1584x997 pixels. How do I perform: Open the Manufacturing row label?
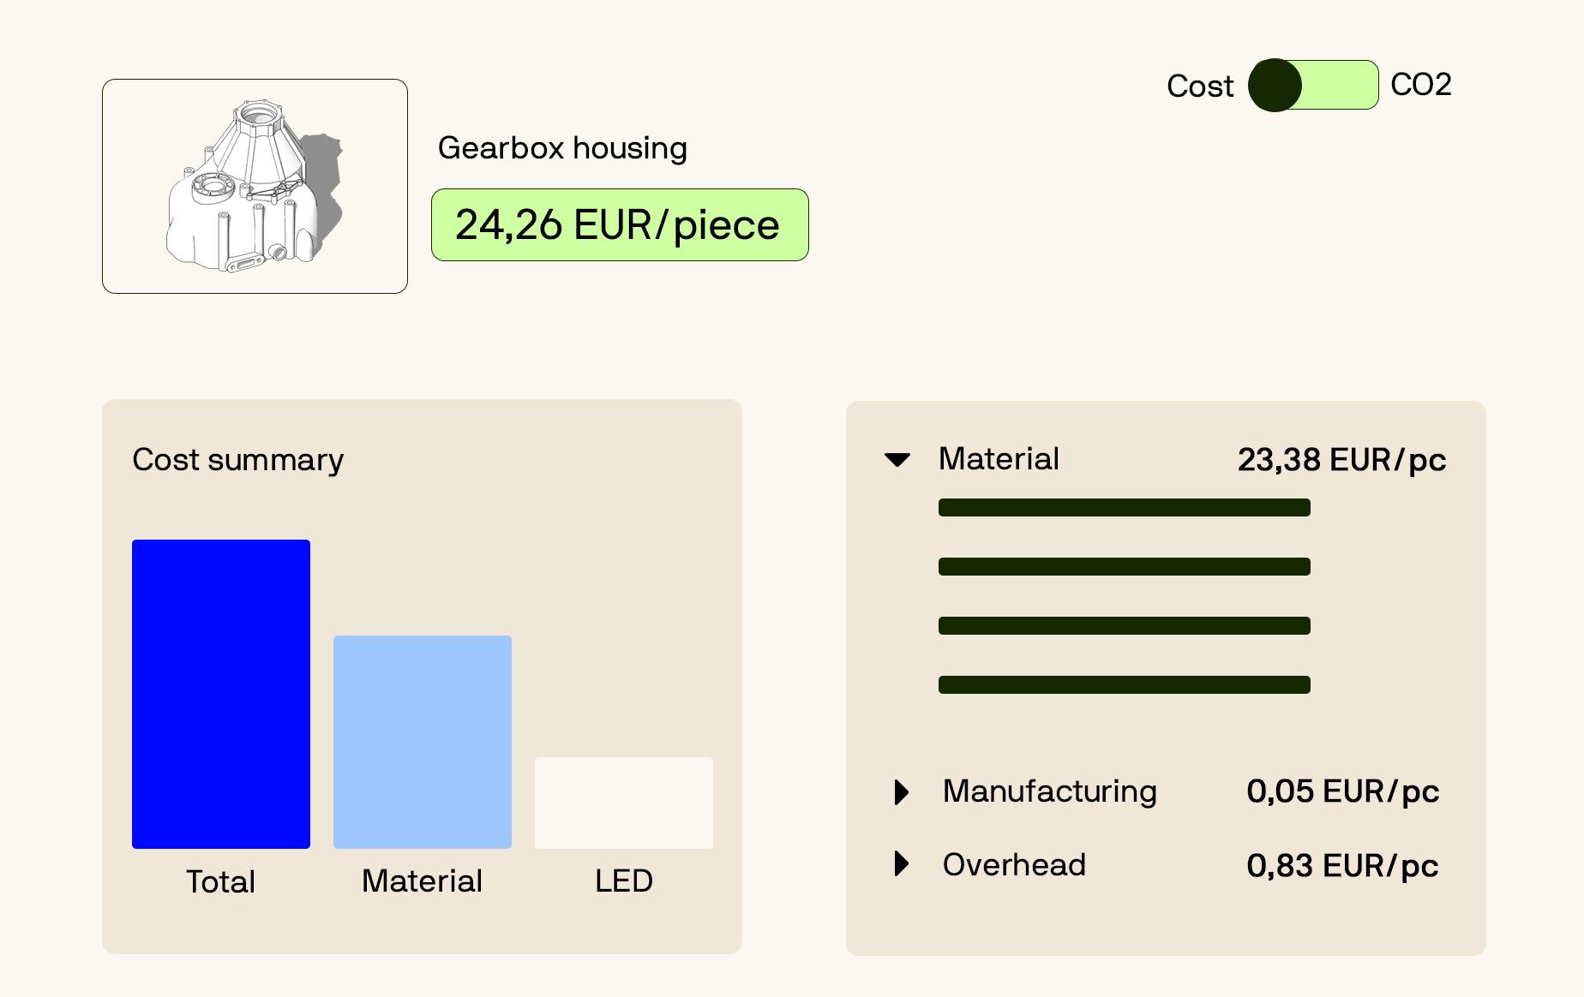1050,791
